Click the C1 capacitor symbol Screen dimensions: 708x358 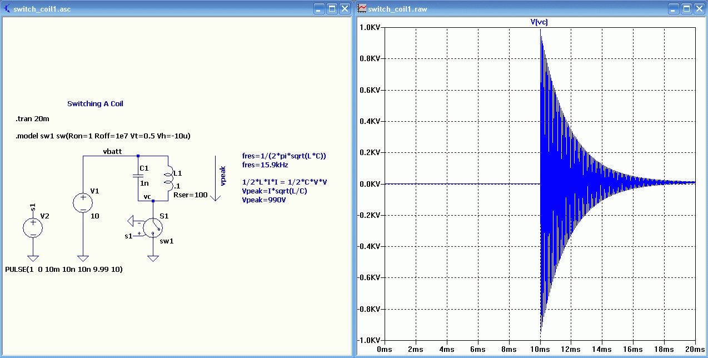coord(138,176)
